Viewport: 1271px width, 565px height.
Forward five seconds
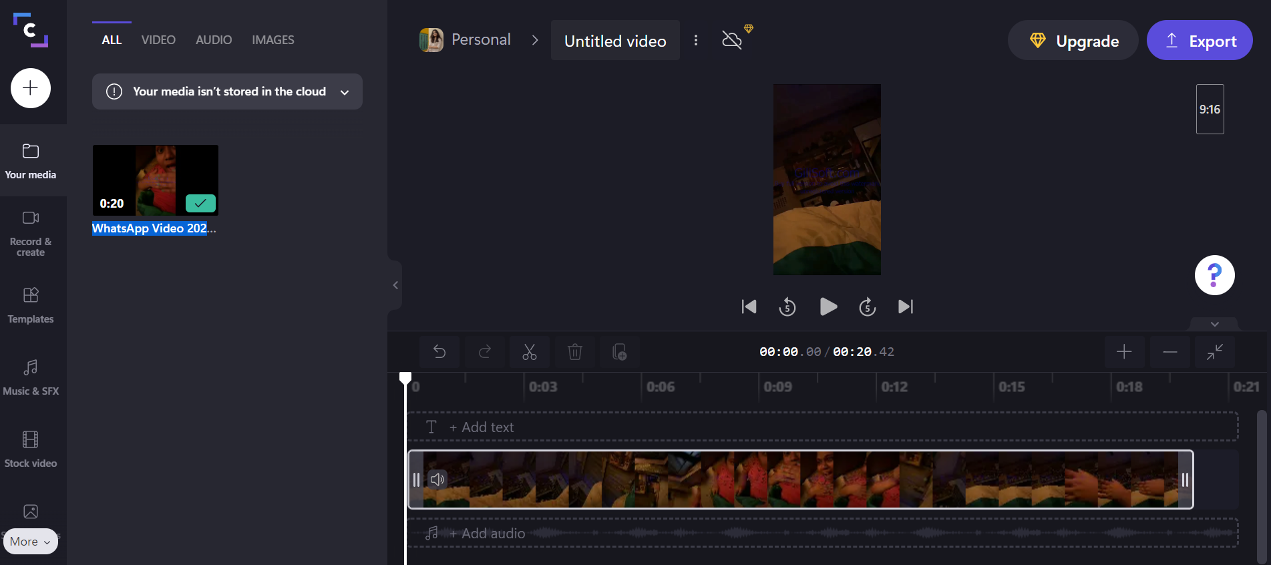click(867, 307)
